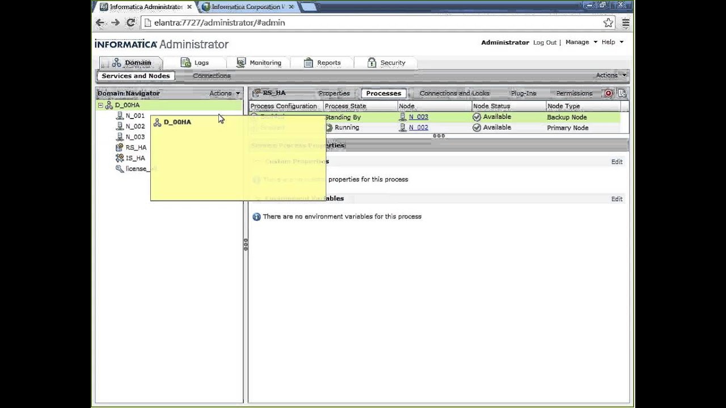This screenshot has width=726, height=408.
Task: Open the Monitoring tab
Action: 259,63
